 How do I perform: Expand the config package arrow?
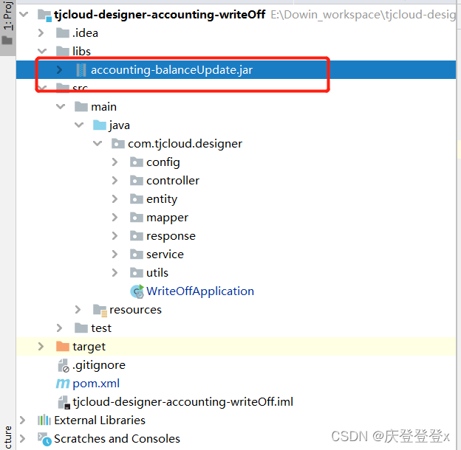pos(115,162)
